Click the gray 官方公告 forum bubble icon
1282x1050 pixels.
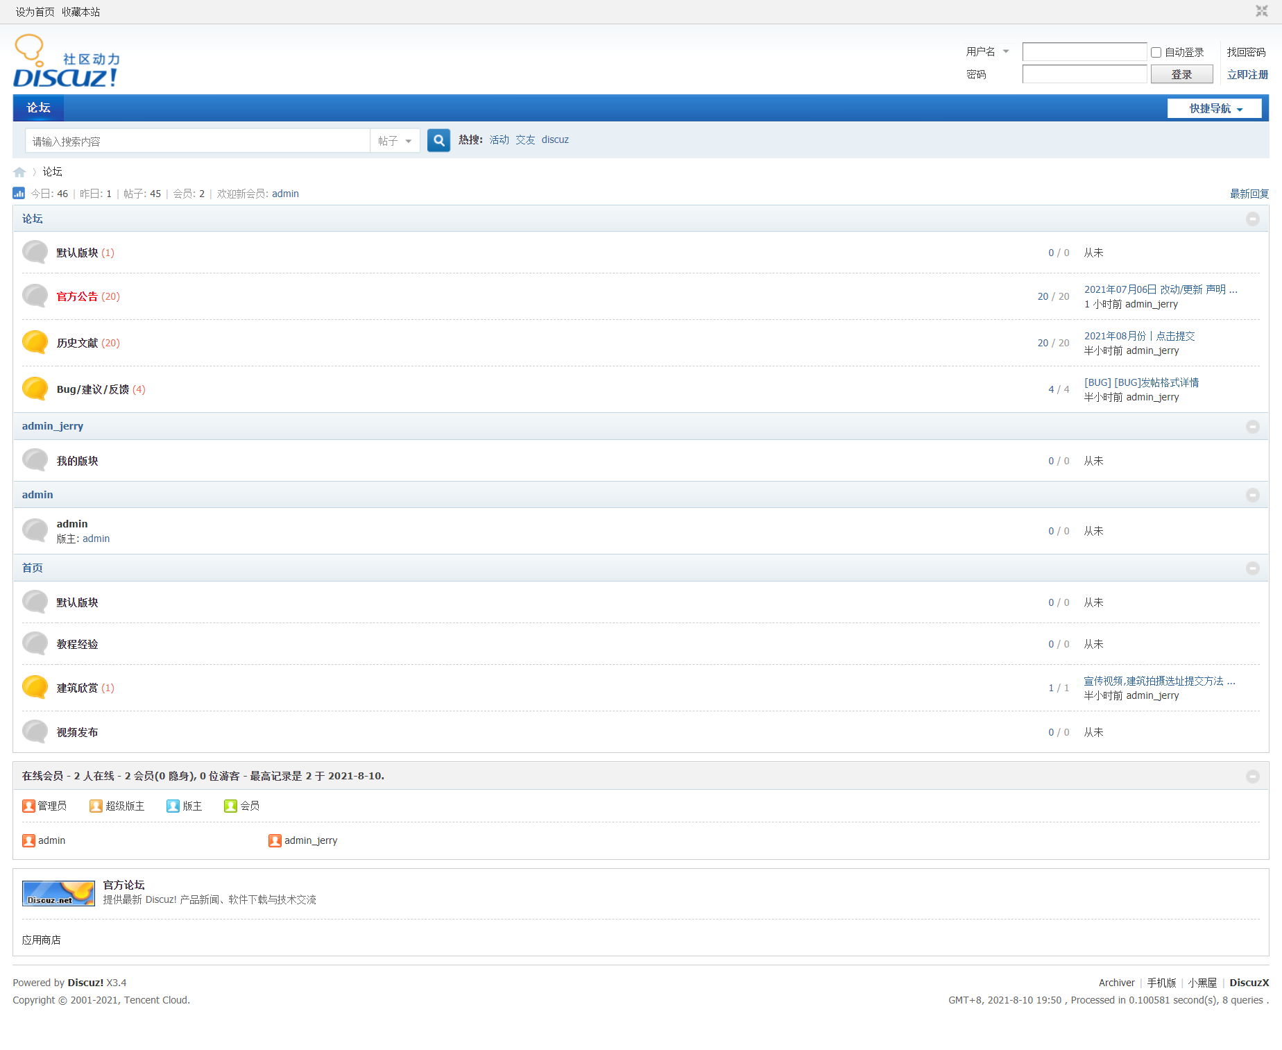pos(35,296)
